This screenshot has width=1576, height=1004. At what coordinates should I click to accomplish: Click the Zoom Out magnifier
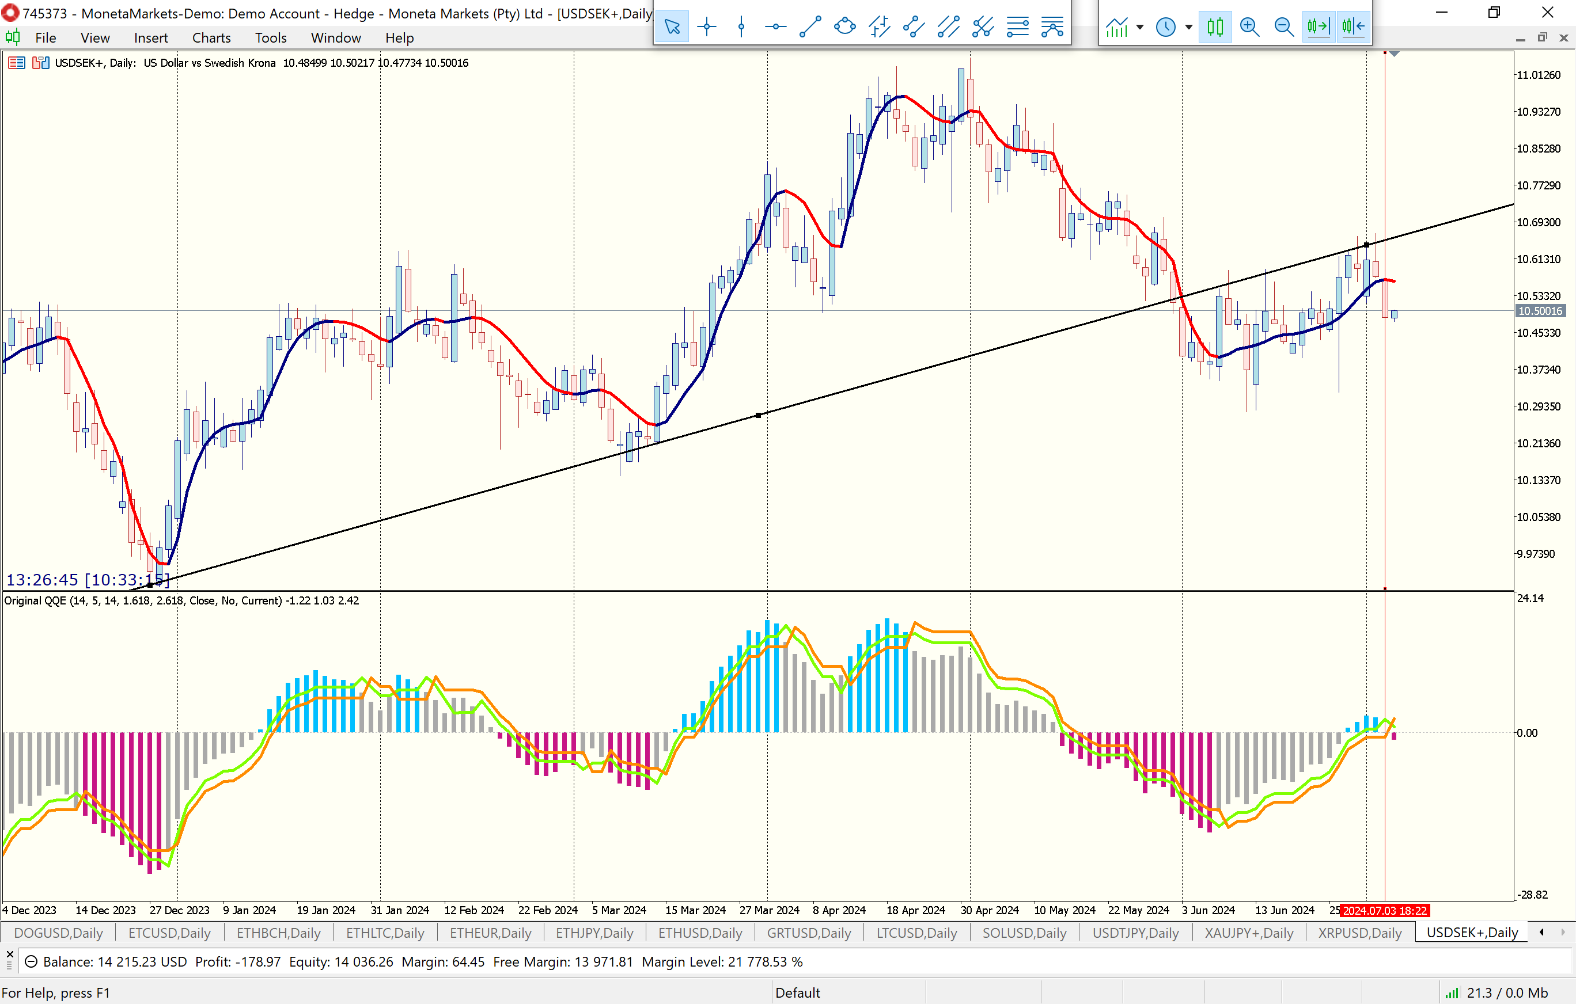point(1283,27)
